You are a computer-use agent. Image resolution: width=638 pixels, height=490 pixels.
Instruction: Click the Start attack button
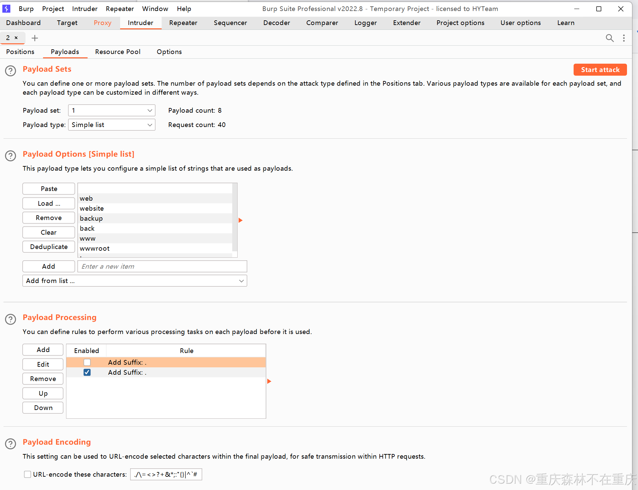pos(600,70)
